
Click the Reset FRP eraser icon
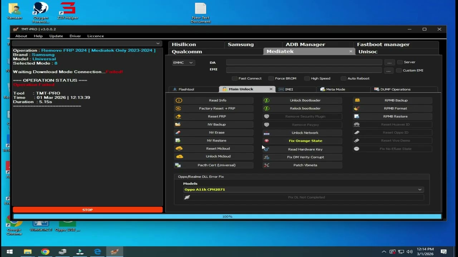(178, 116)
